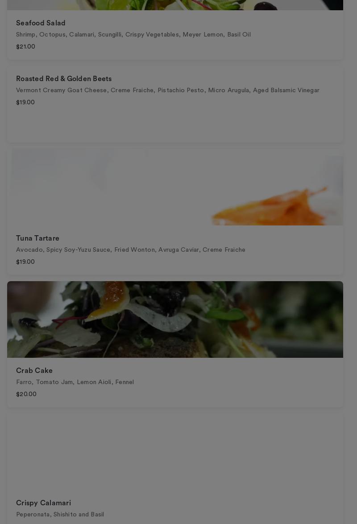The image size is (357, 524).
Task: Select the Peperonata, Shishito and Basil text
Action: point(60,514)
